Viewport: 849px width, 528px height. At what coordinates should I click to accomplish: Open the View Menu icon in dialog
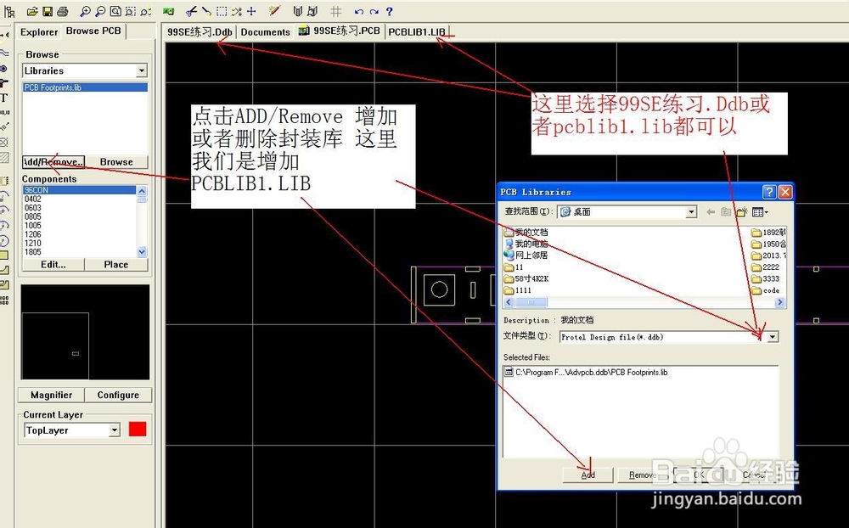pyautogui.click(x=760, y=212)
